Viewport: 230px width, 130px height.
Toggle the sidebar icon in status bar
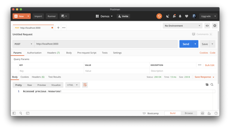click(14, 113)
